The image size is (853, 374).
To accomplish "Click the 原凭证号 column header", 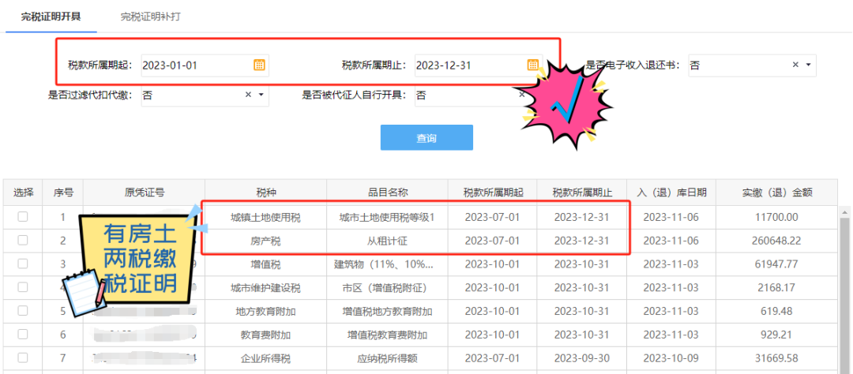I will pyautogui.click(x=145, y=192).
